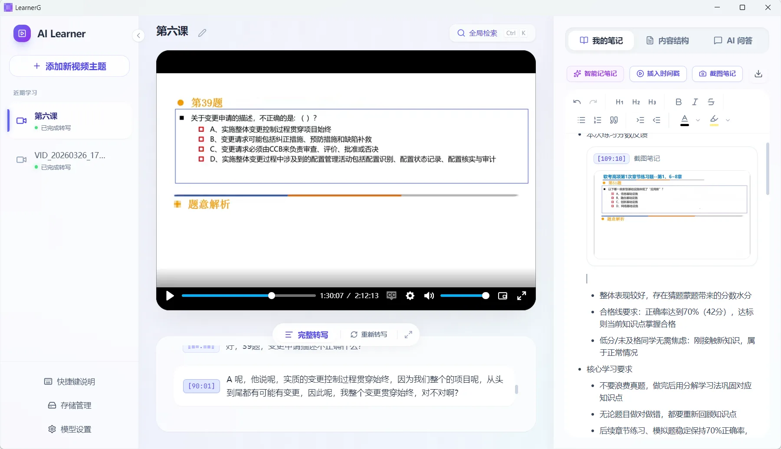Decrease indent in notes
781x449 pixels.
pos(656,120)
